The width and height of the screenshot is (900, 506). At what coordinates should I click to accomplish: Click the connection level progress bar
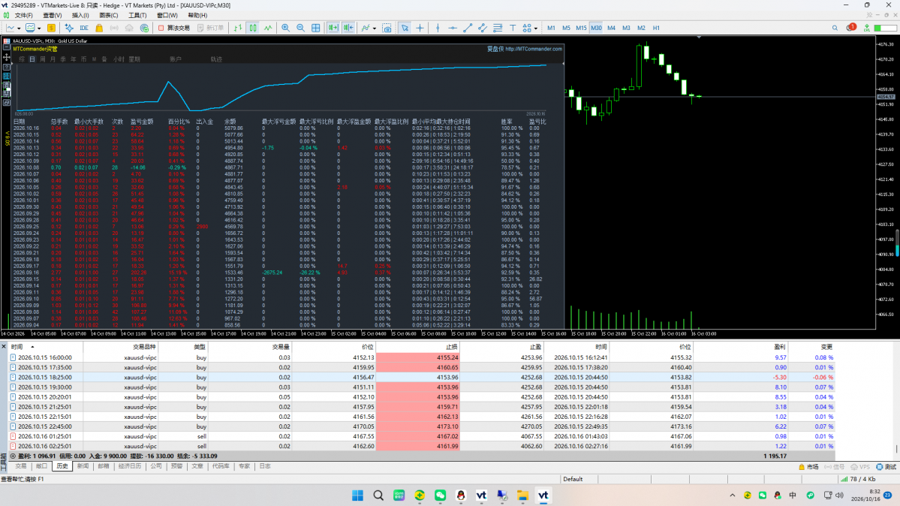coord(885,28)
